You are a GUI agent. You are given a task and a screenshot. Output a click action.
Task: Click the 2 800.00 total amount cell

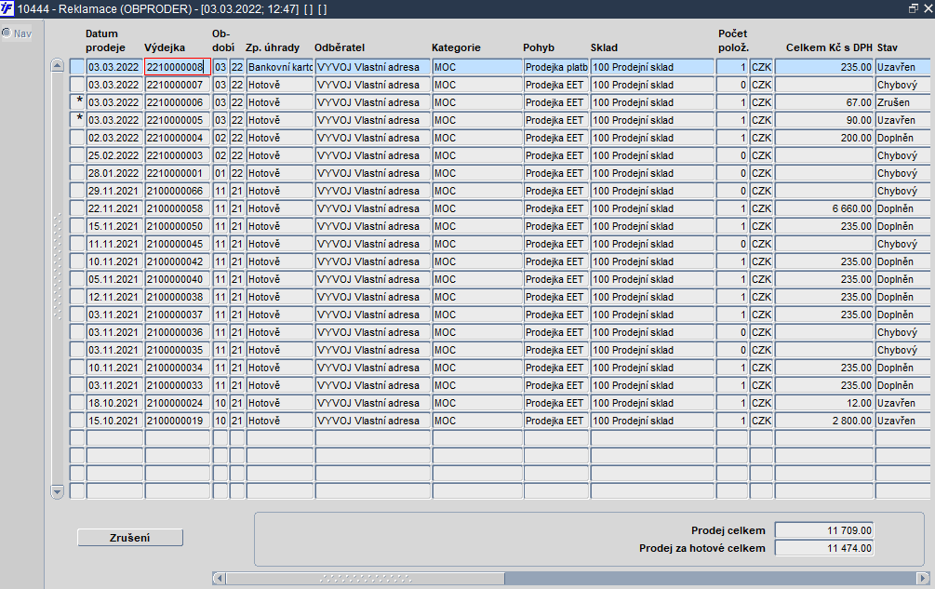[x=824, y=421]
